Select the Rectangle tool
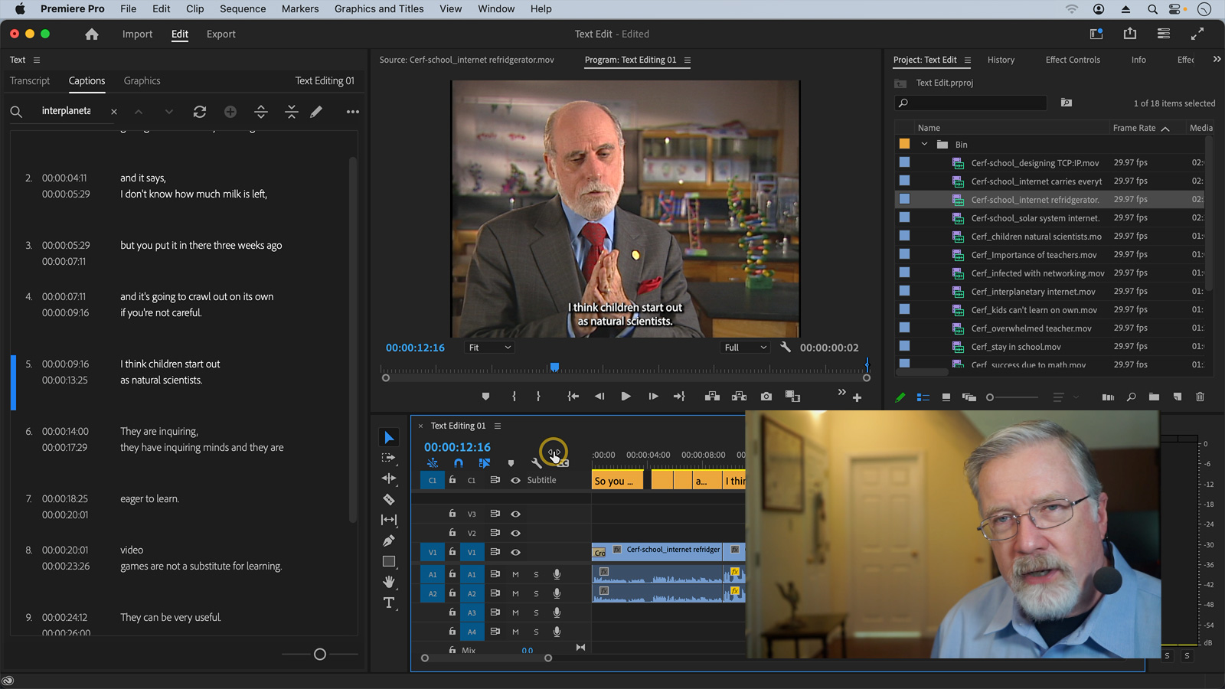1225x689 pixels. tap(389, 561)
